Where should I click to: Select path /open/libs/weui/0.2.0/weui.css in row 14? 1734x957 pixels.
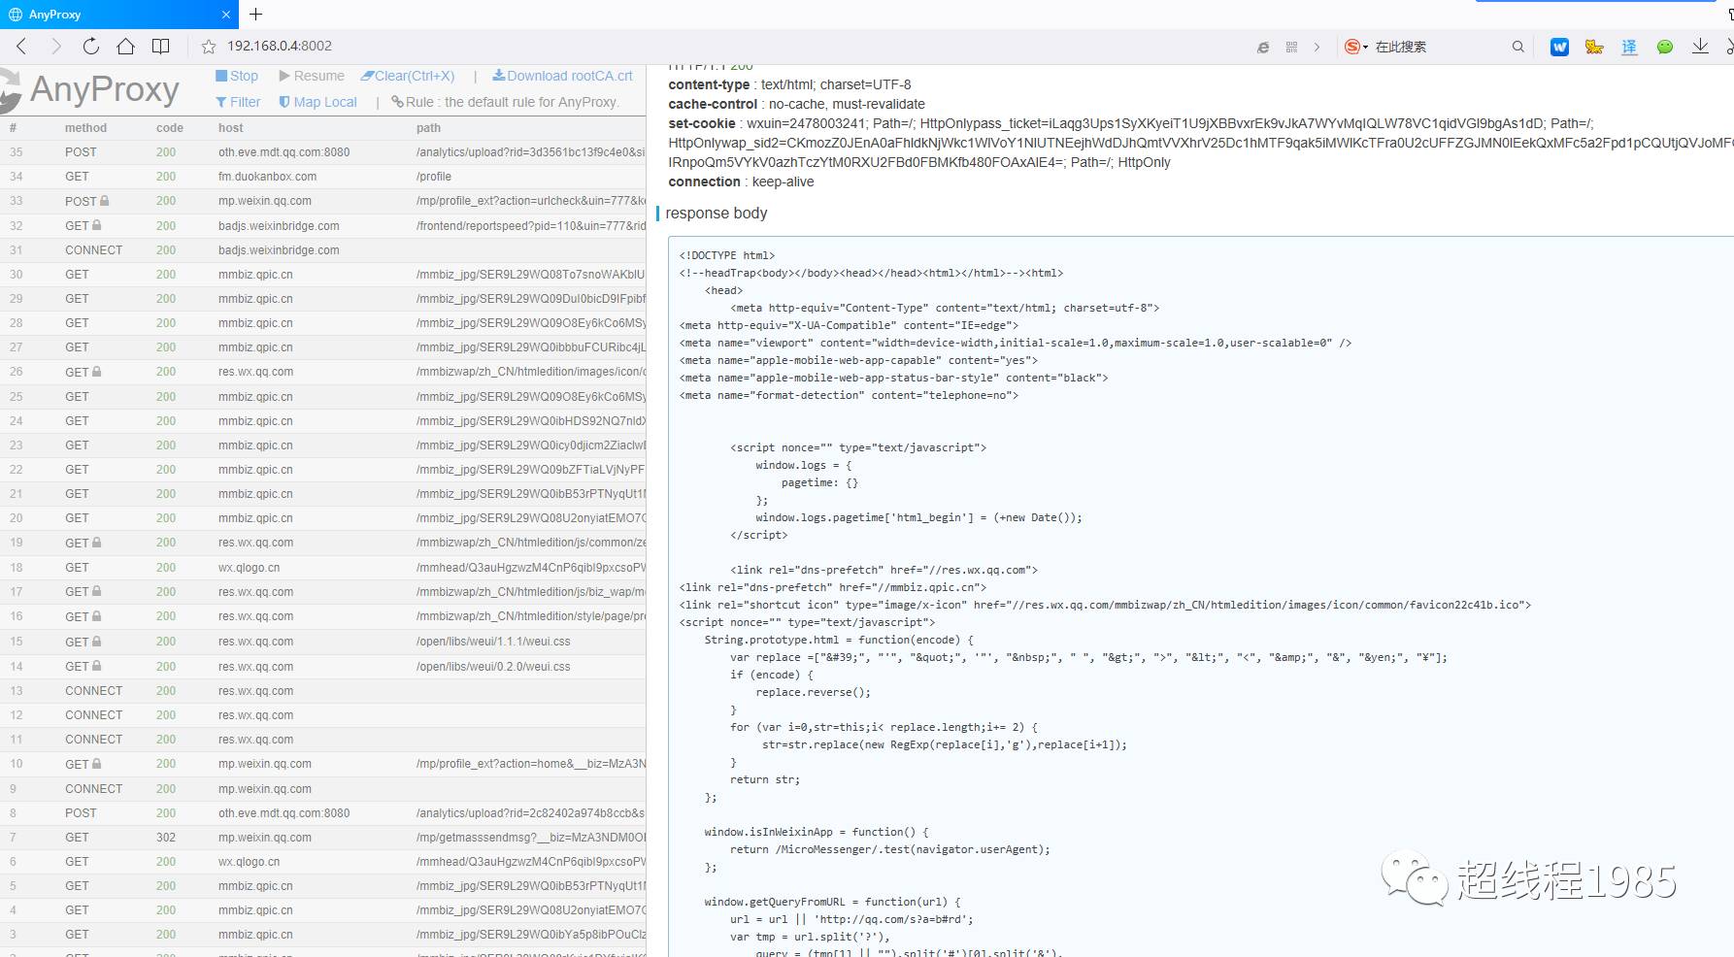click(493, 667)
